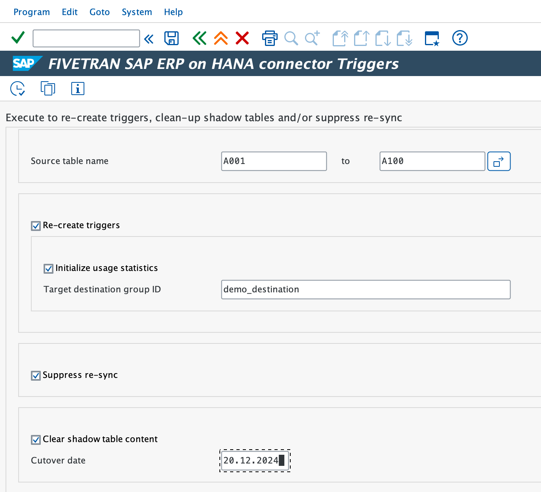
Task: Click the Find Next magnifier-plus icon
Action: pyautogui.click(x=312, y=38)
